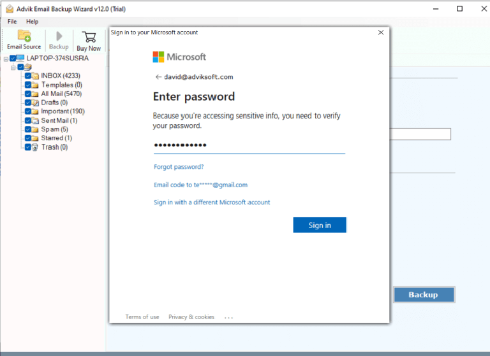The image size is (490, 356).
Task: Uncheck the mail account checkbox below LAPTOP node
Action: coord(20,67)
